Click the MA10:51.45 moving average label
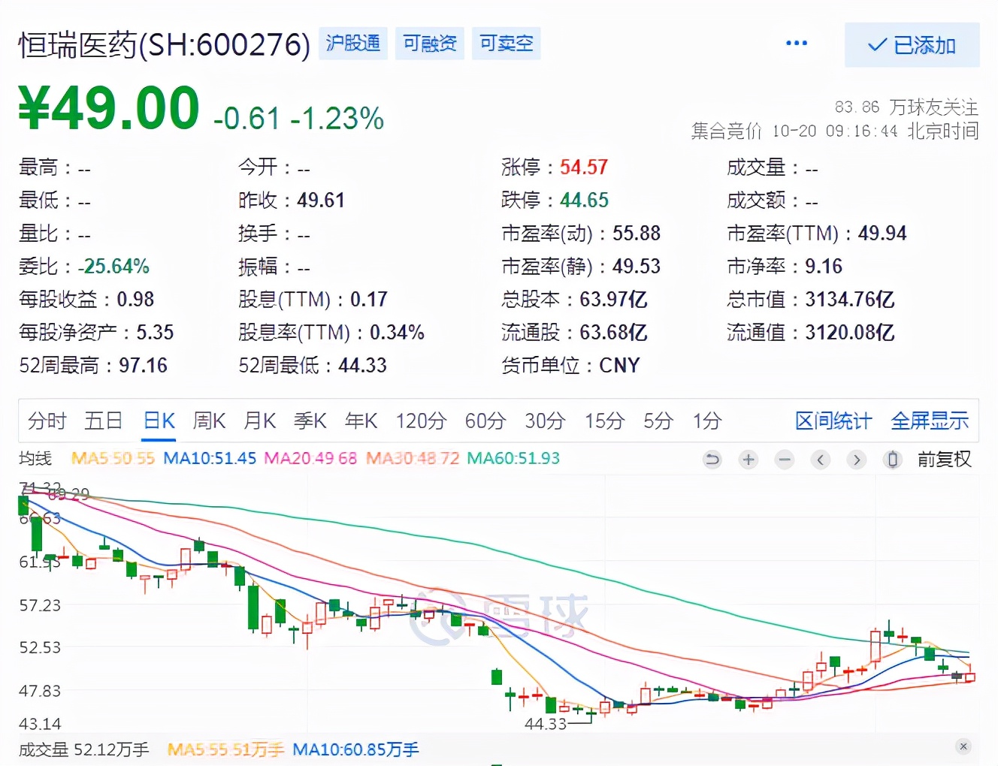 pyautogui.click(x=210, y=458)
